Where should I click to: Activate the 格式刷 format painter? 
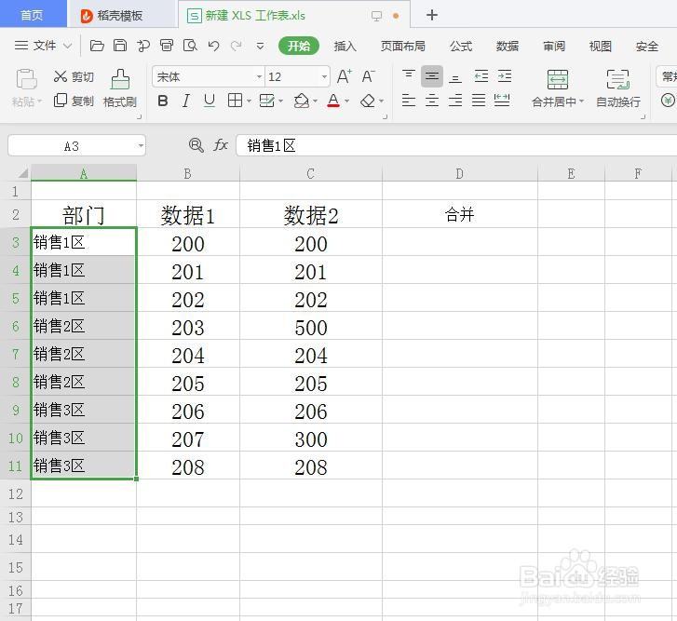click(120, 88)
